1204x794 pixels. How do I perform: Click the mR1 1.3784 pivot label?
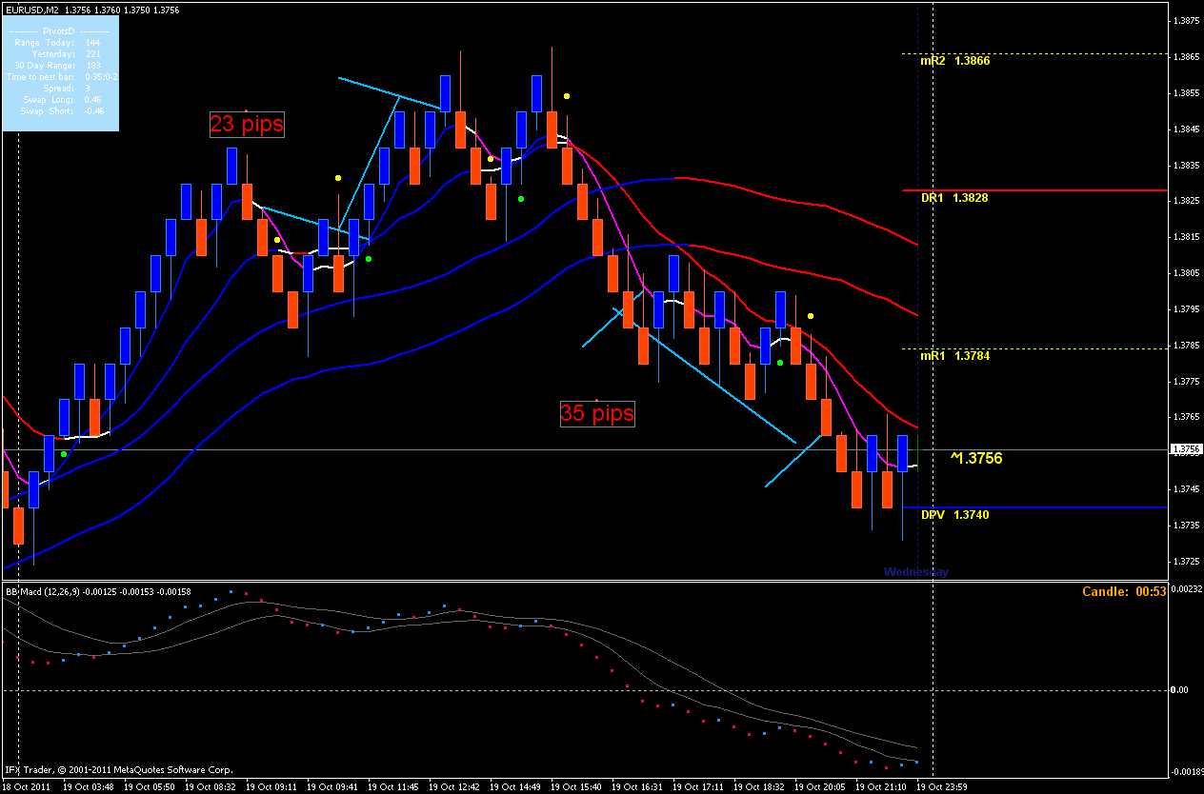click(x=955, y=356)
